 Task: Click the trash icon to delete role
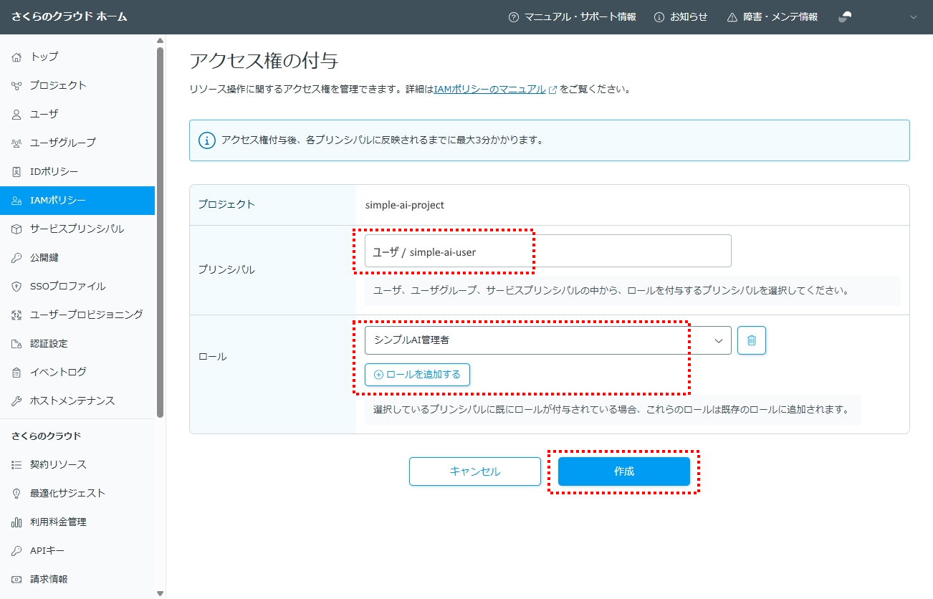pyautogui.click(x=751, y=340)
